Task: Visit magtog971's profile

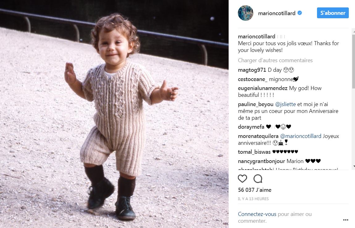Action: pos(252,70)
